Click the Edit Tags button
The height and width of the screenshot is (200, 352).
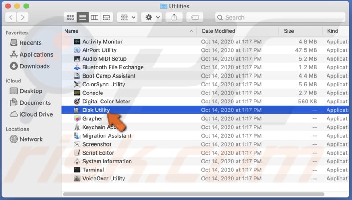coord(195,17)
